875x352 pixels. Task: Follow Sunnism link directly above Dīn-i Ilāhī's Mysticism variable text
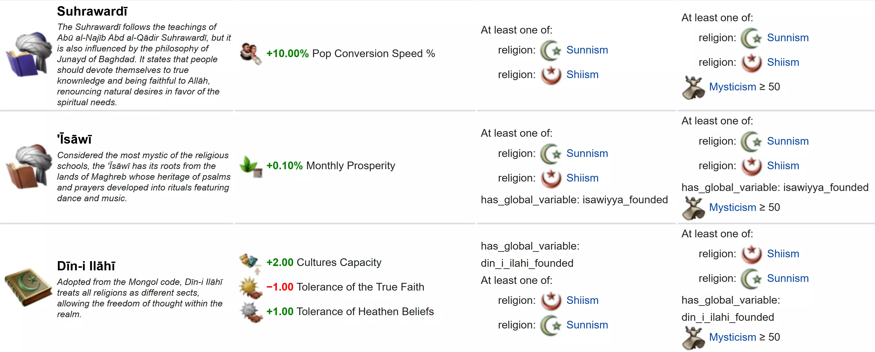coord(787,279)
